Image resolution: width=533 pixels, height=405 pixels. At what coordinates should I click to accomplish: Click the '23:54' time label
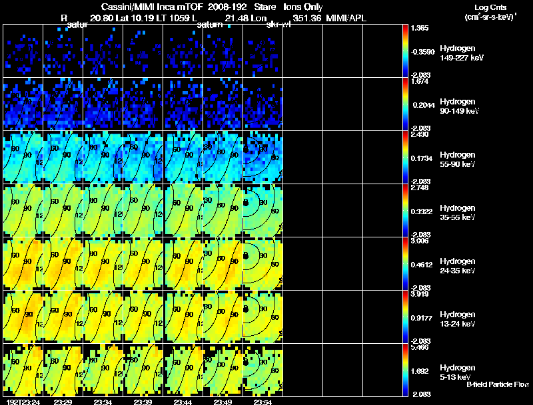click(x=263, y=402)
